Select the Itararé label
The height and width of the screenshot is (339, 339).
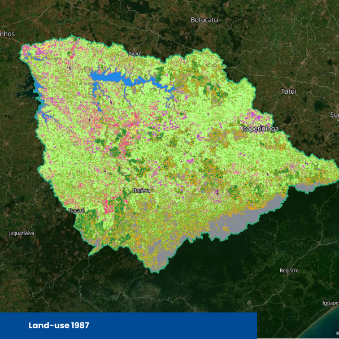tap(76, 211)
